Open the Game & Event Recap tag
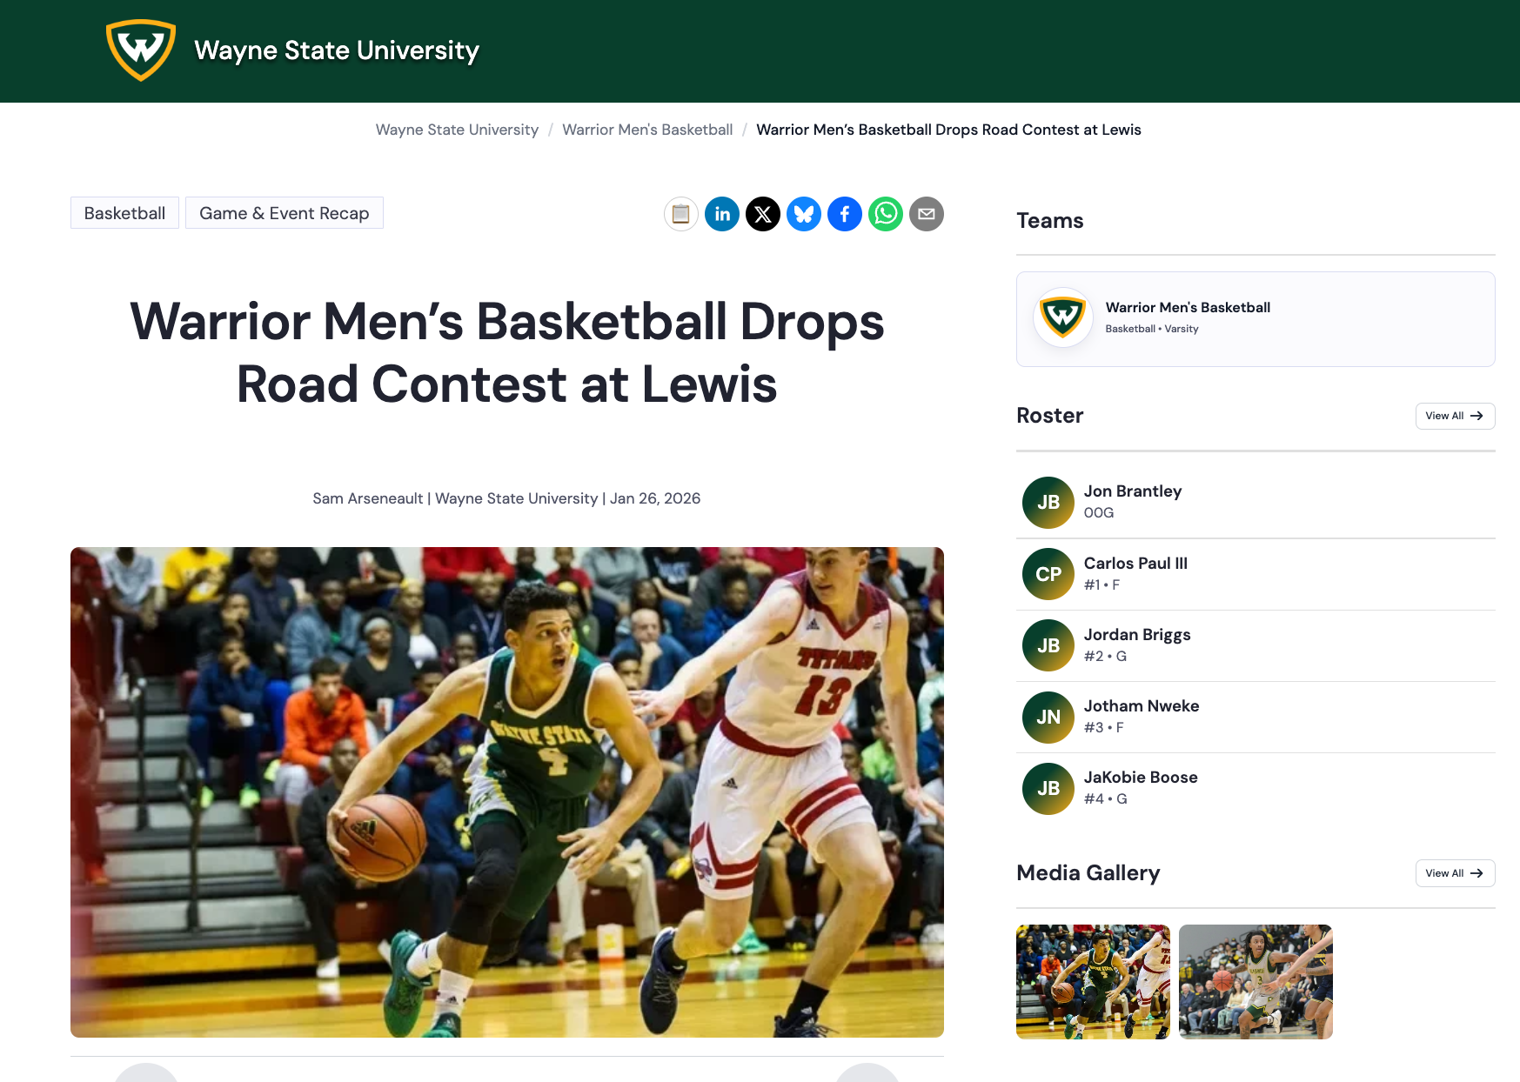1520x1082 pixels. click(x=284, y=212)
